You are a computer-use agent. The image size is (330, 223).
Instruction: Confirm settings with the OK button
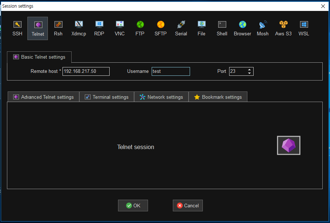coord(133,206)
